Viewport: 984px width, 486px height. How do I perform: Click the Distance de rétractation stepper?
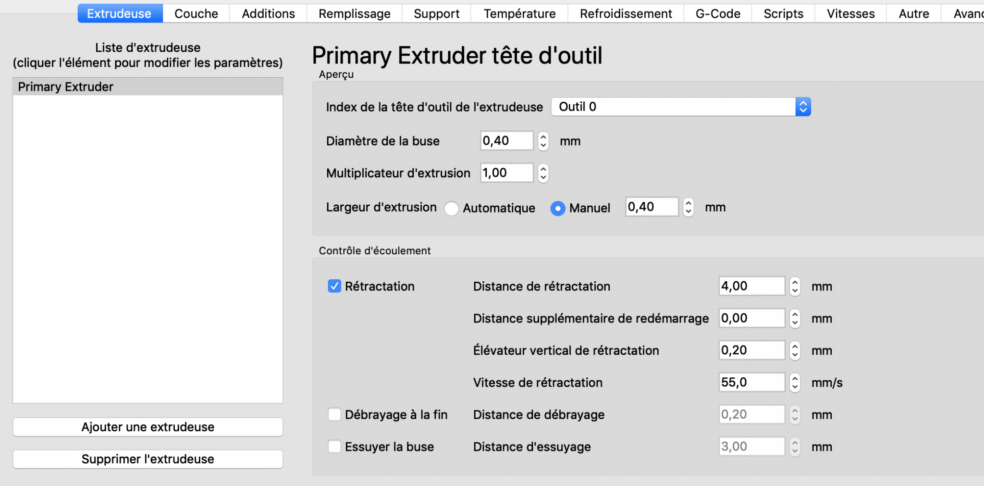795,287
